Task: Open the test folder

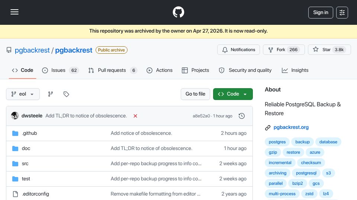Action: pos(26,179)
